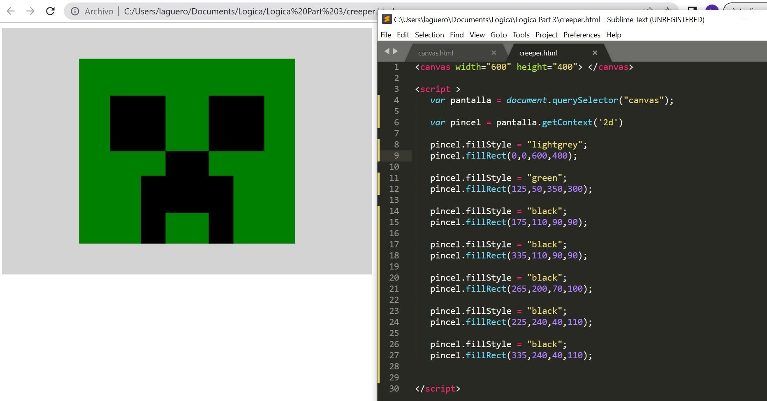Viewport: 767px width, 401px height.
Task: Open the Help menu
Action: 614,35
